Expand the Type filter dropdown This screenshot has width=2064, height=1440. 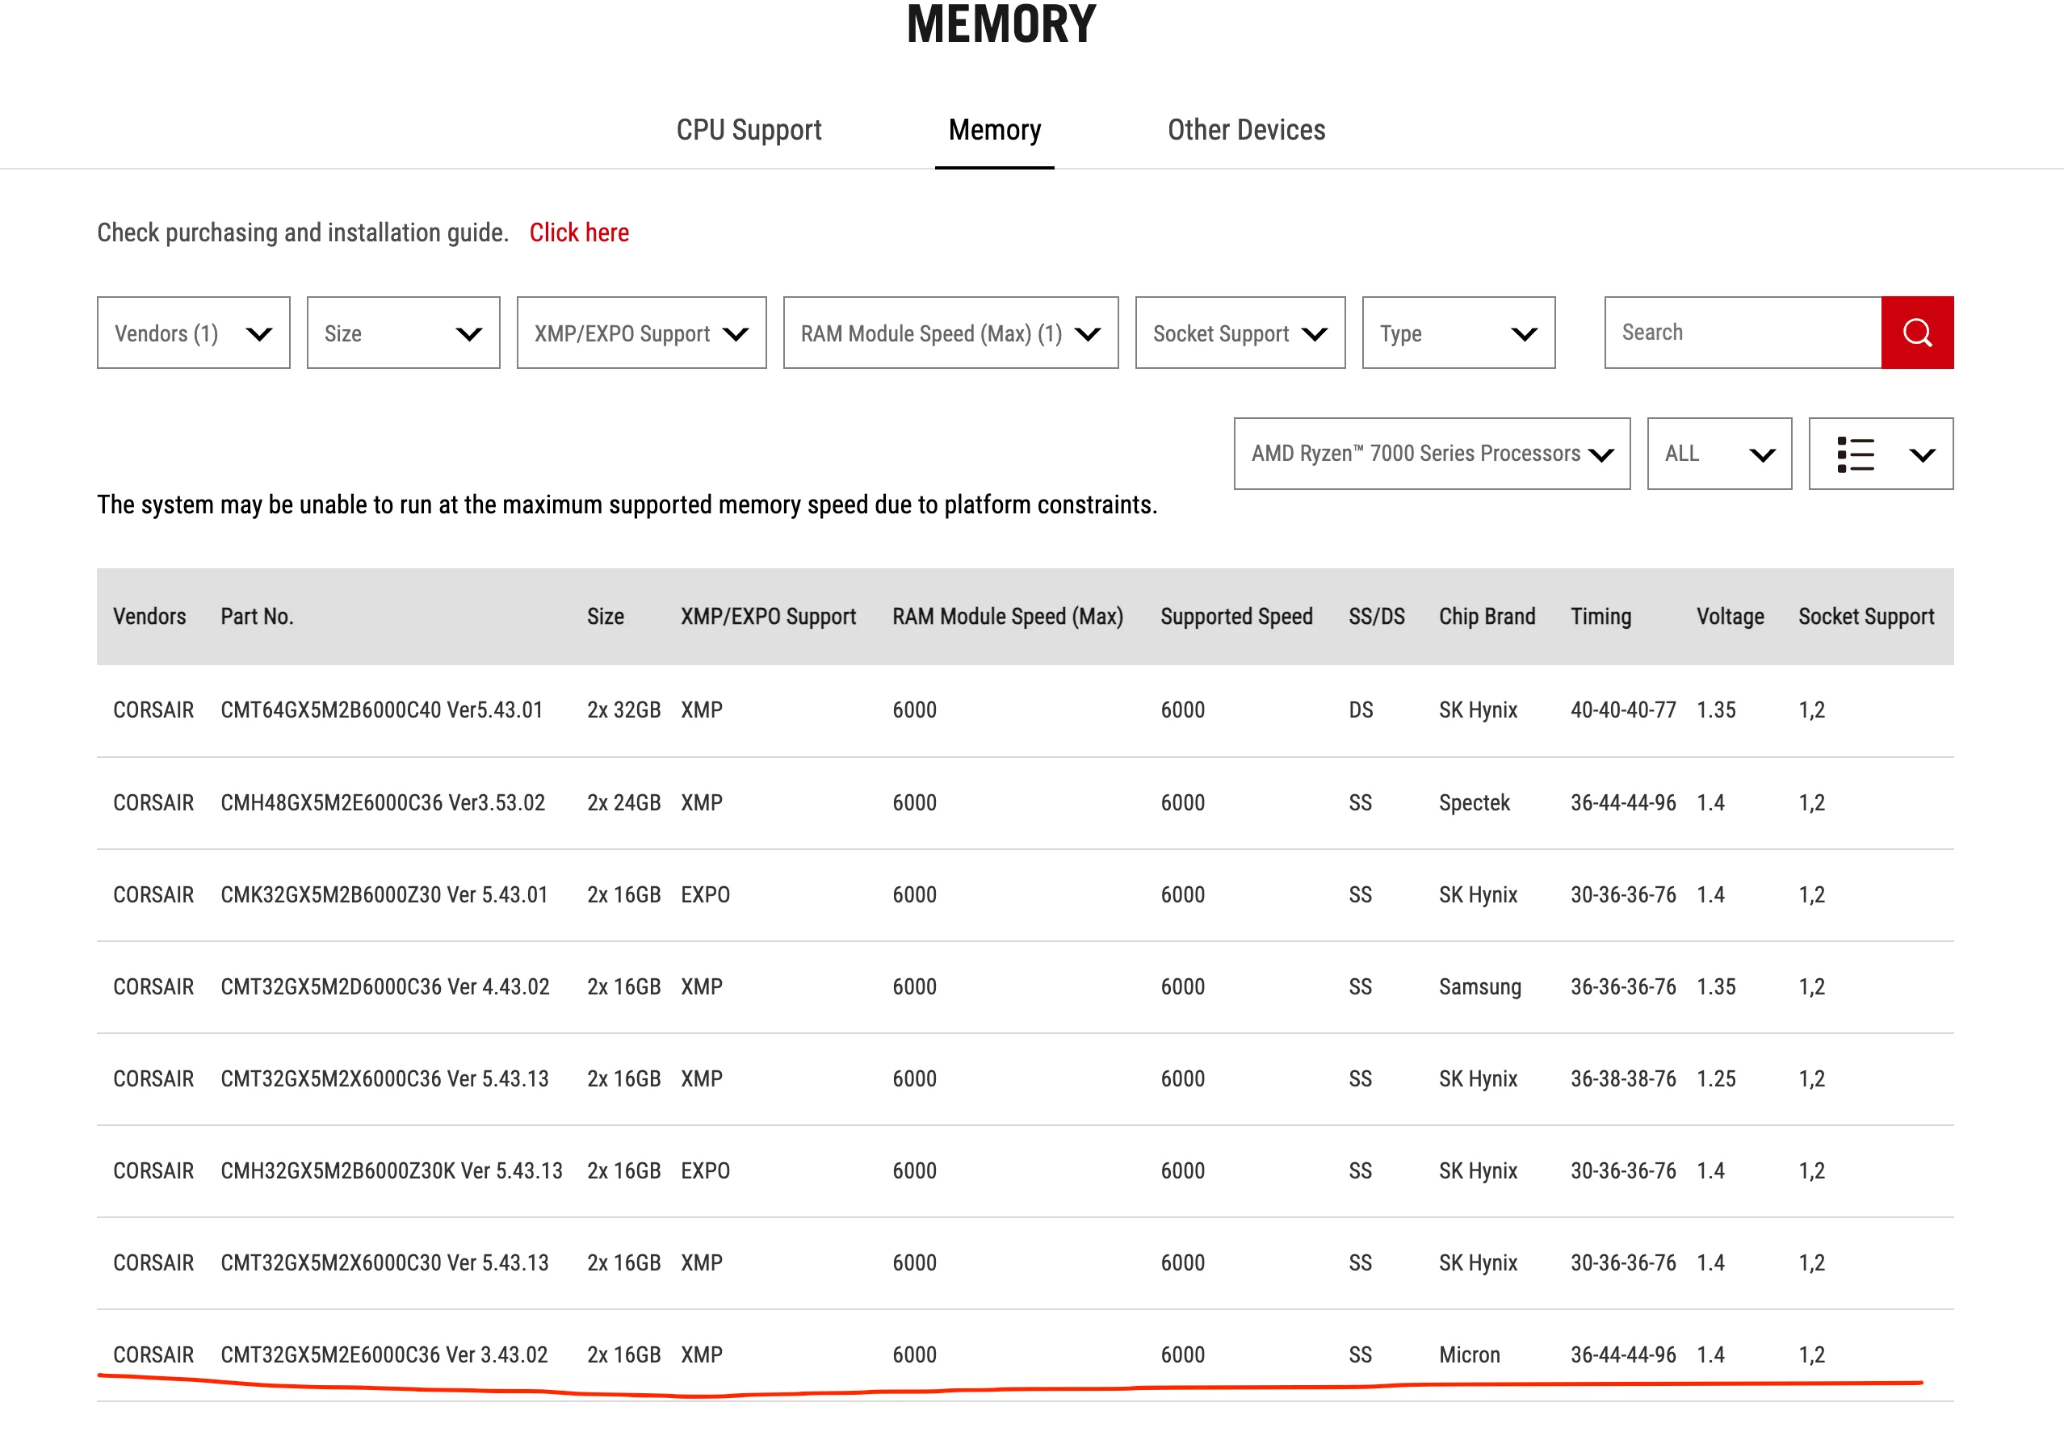(x=1458, y=333)
